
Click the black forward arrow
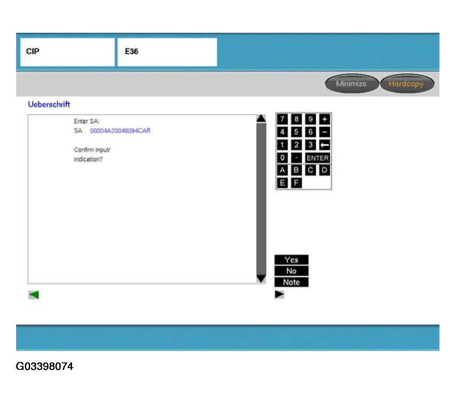pos(279,295)
